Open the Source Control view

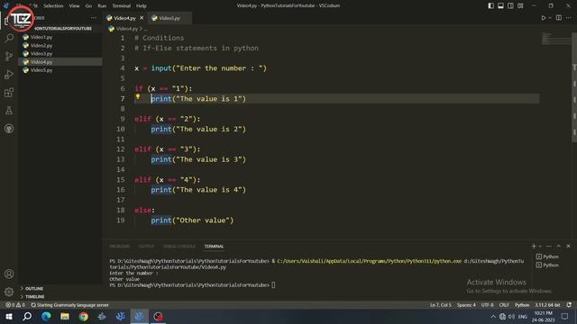click(9, 56)
